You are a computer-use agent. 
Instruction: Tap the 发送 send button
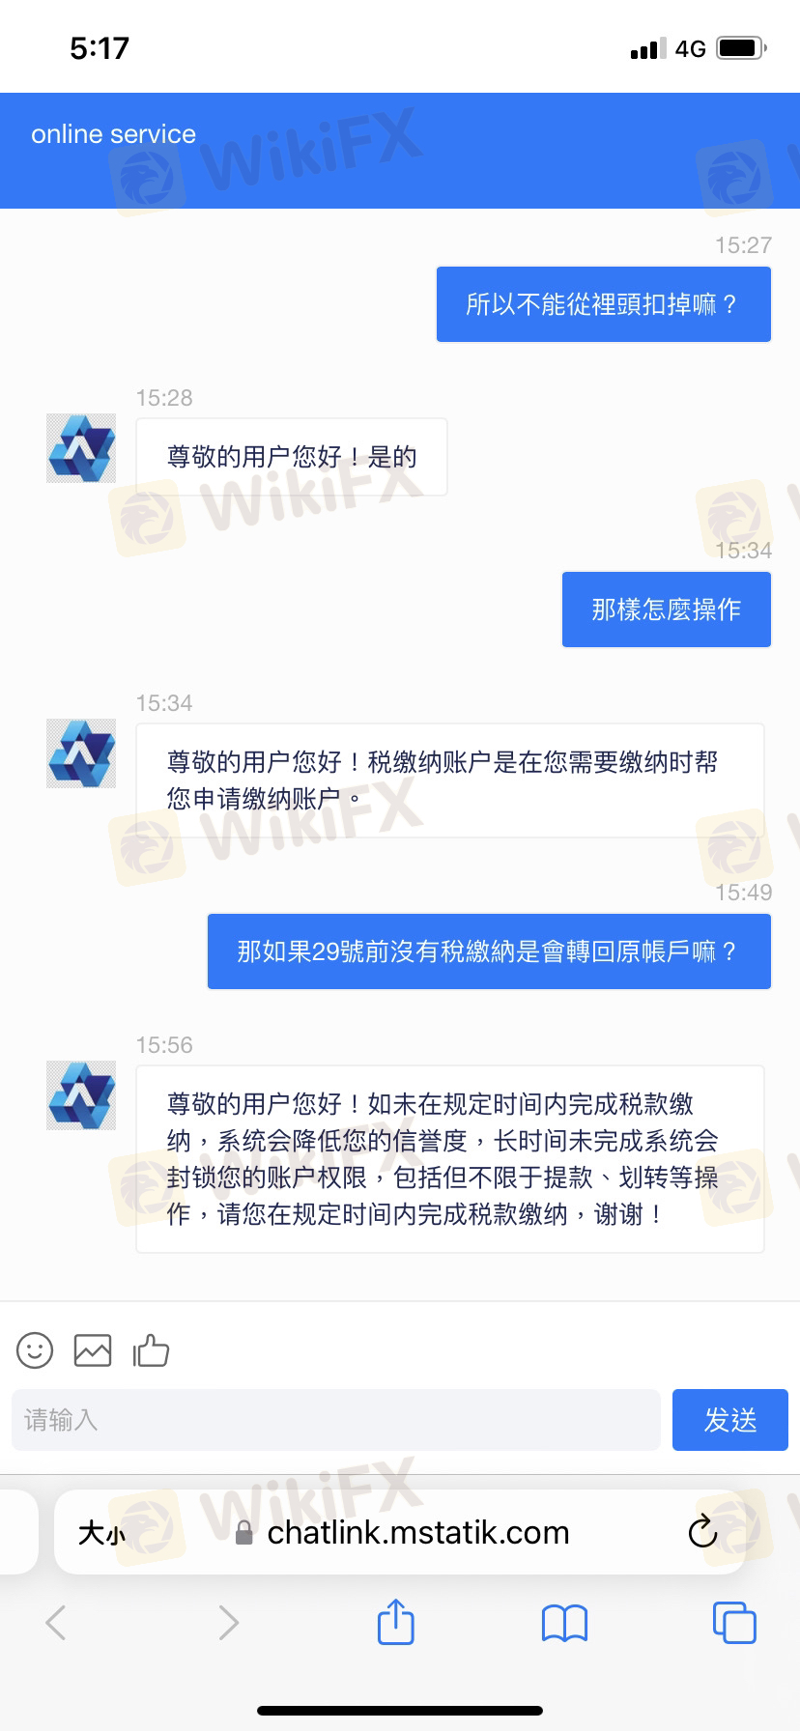[730, 1420]
